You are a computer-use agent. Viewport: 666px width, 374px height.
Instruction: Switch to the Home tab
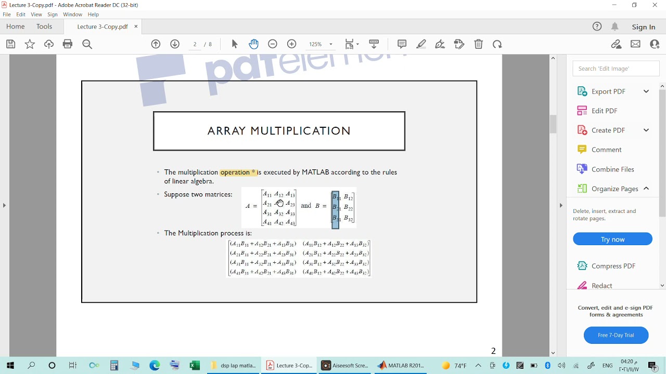[x=16, y=26]
